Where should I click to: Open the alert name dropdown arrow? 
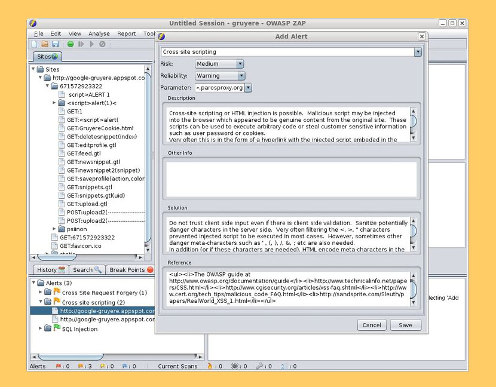pyautogui.click(x=418, y=52)
